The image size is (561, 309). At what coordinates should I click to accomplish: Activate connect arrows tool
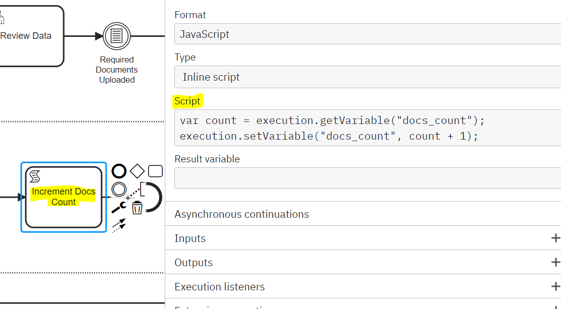pyautogui.click(x=119, y=225)
